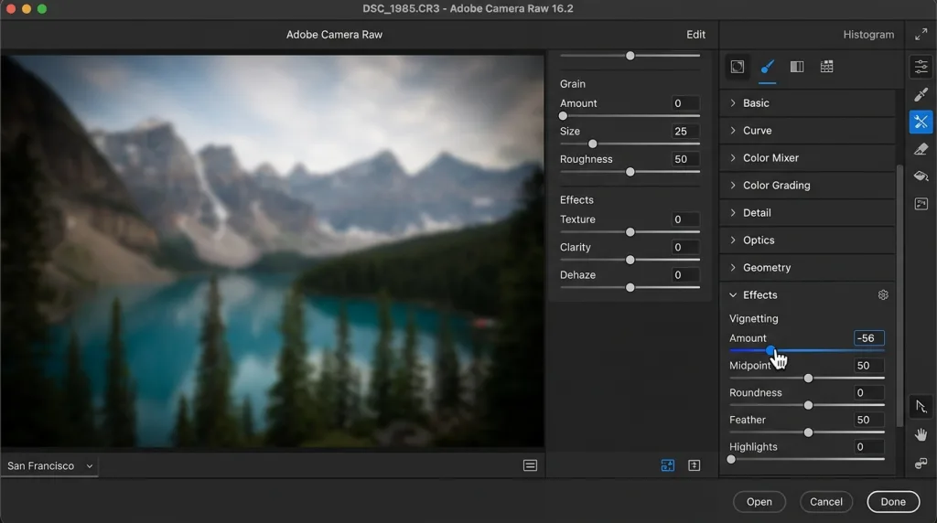Expand the Basic panel

click(x=807, y=103)
